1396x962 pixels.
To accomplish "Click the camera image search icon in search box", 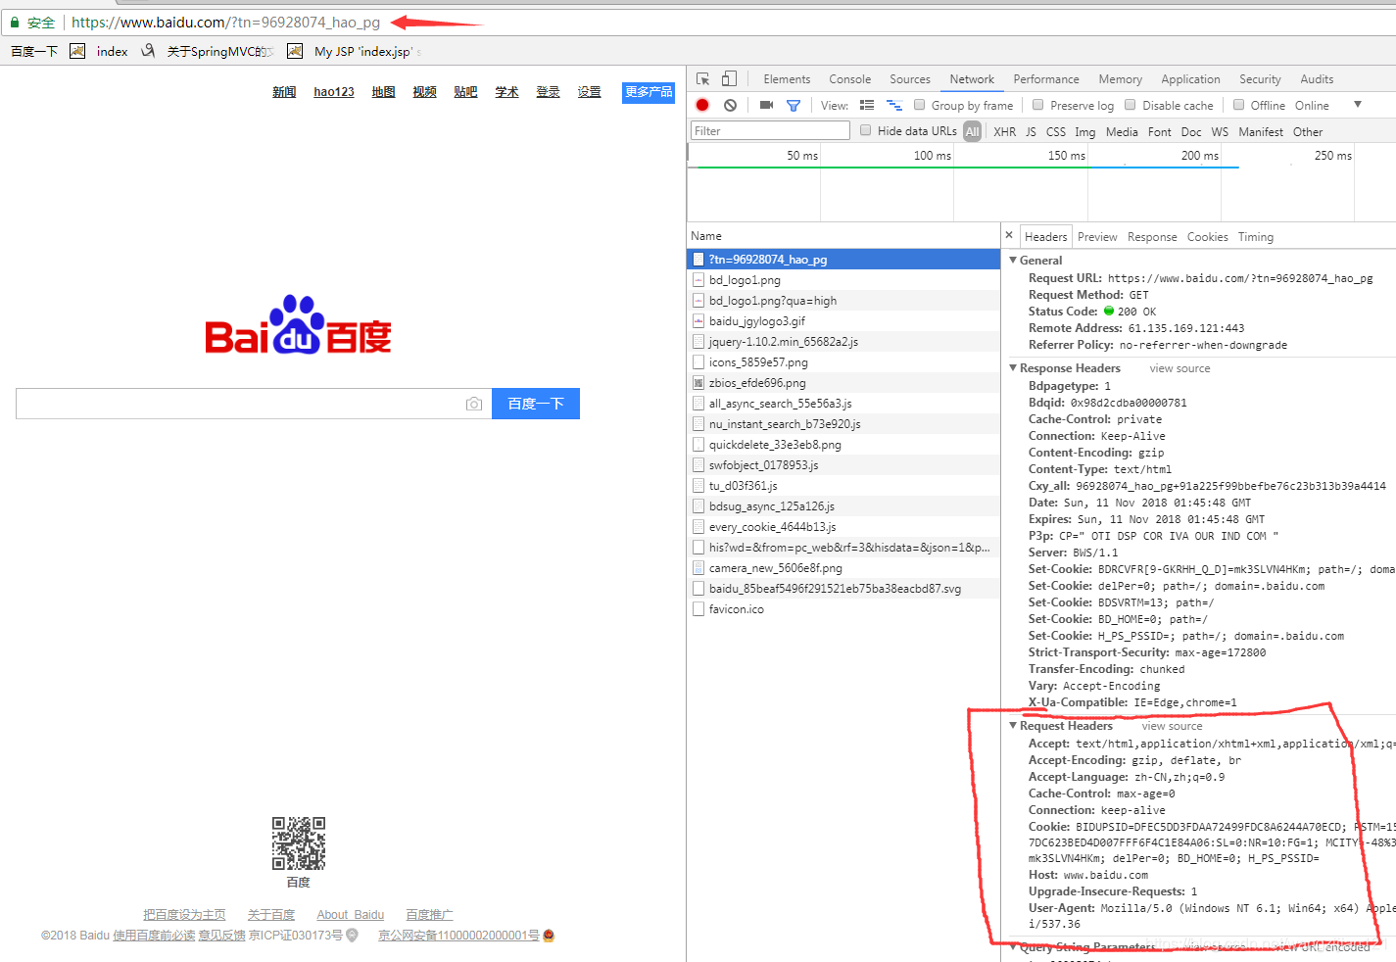I will click(474, 404).
